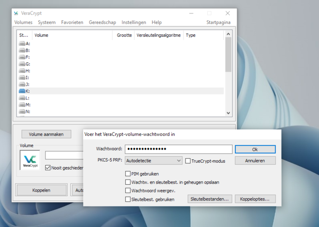
Task: Click the drive list scrollbar thumb
Action: 228,54
